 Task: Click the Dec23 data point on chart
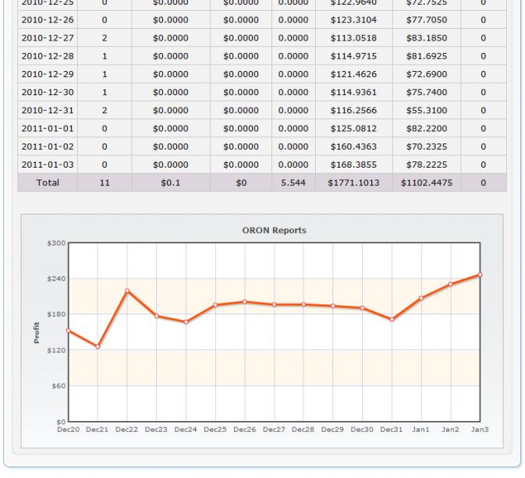156,316
